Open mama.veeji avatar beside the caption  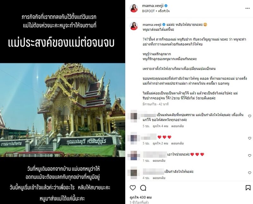pos(134,26)
